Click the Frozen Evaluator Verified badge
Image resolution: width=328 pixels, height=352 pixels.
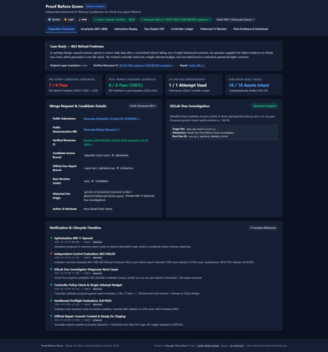pyautogui.click(x=114, y=20)
